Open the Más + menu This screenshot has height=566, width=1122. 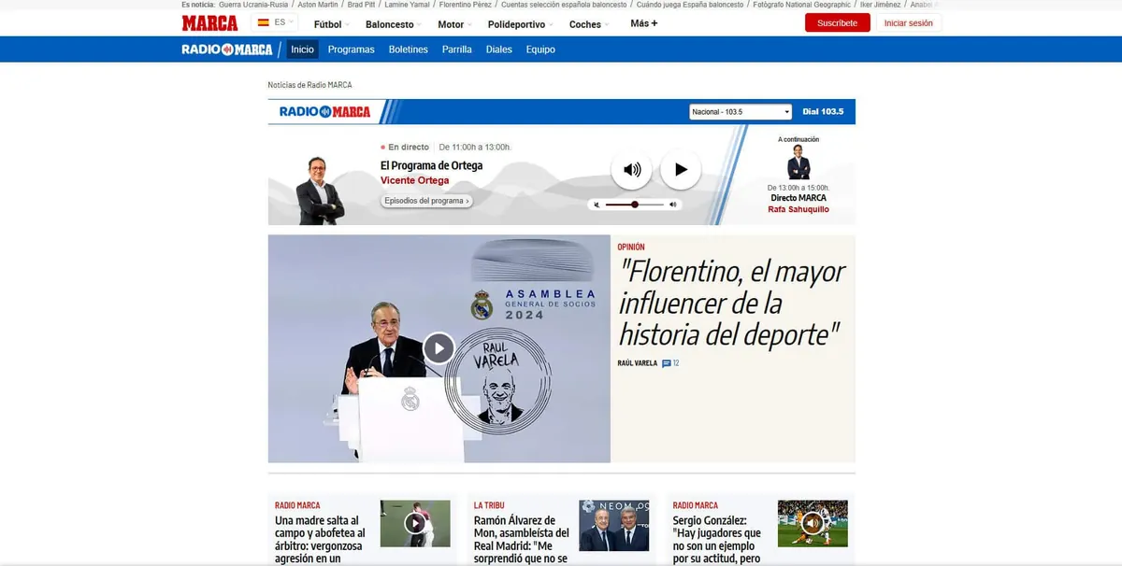[x=644, y=23]
